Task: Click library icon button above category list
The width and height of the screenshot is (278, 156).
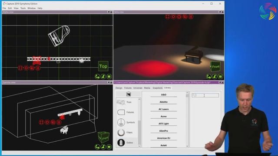Action: [x=129, y=94]
